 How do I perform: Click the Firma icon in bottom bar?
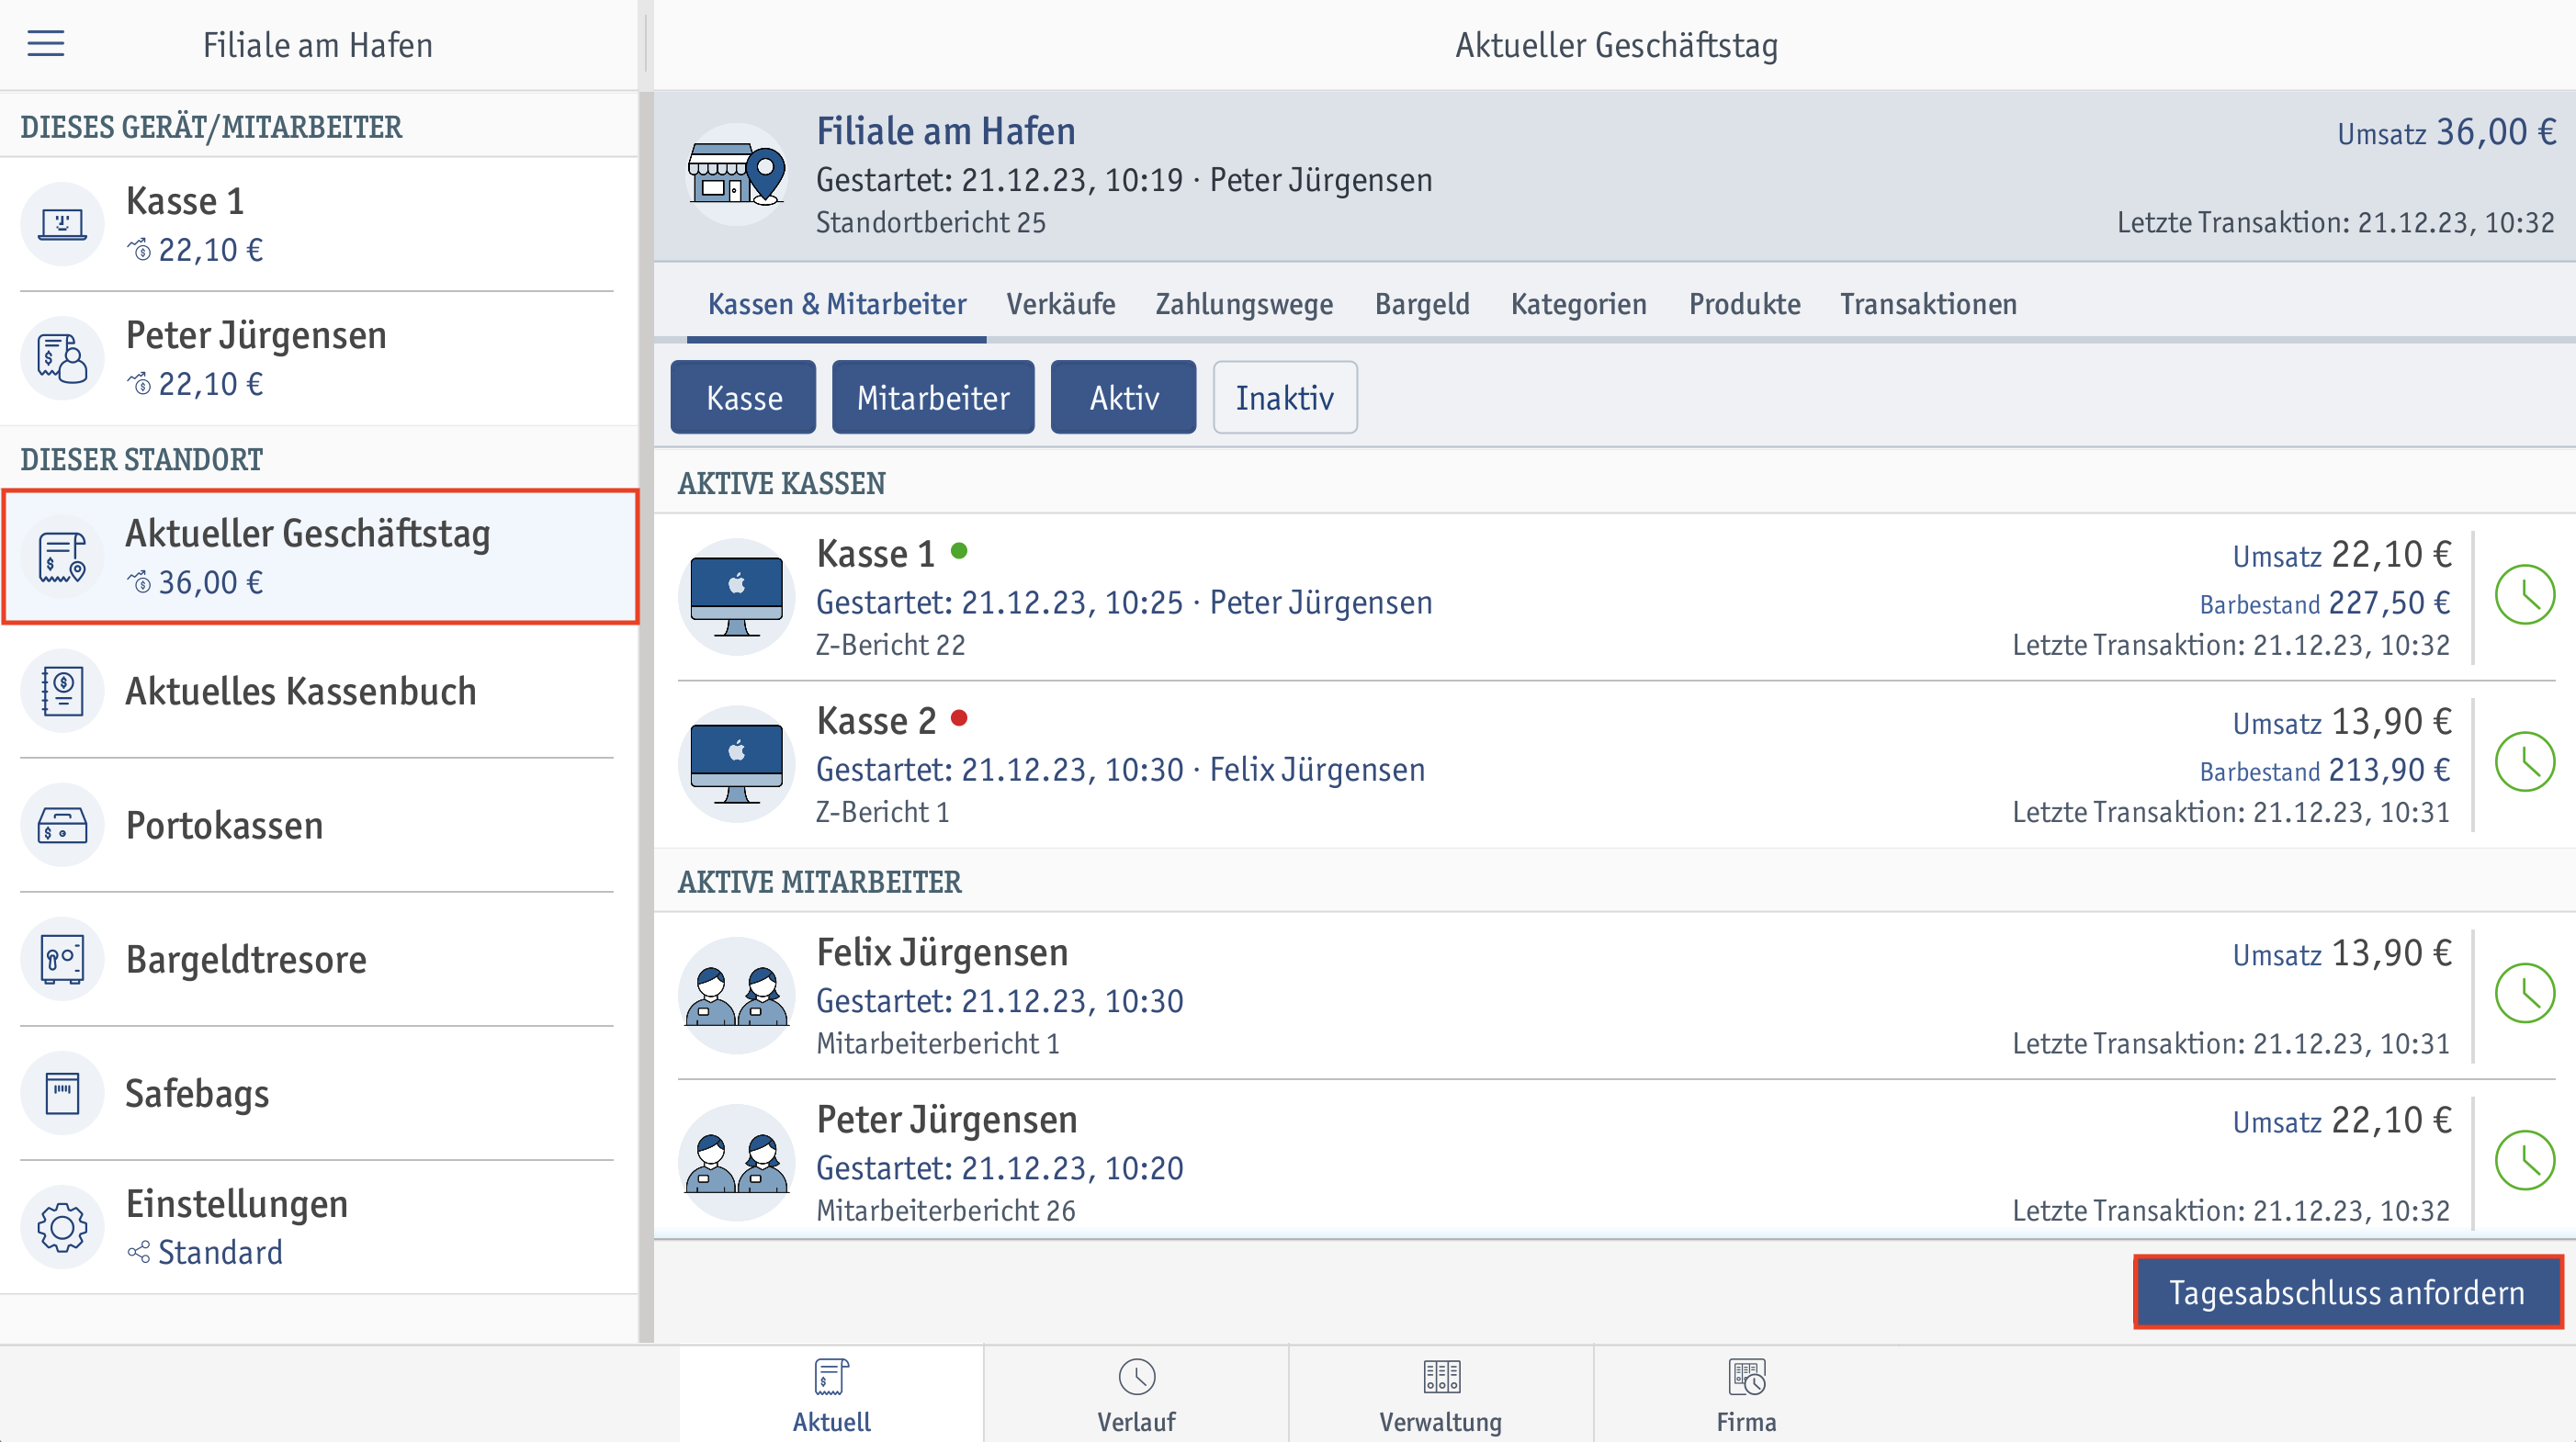(x=1747, y=1377)
